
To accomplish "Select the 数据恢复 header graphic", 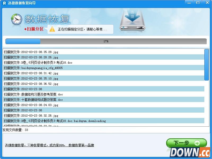I will pos(47,19).
